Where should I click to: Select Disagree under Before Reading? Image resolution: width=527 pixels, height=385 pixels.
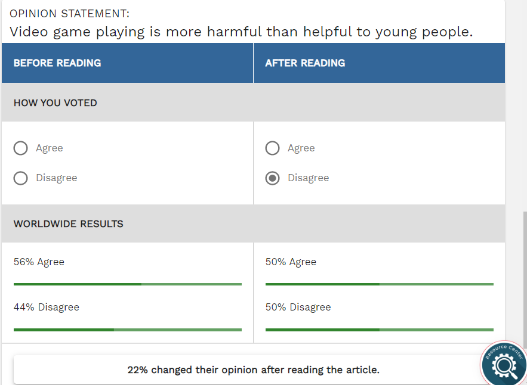pyautogui.click(x=21, y=178)
